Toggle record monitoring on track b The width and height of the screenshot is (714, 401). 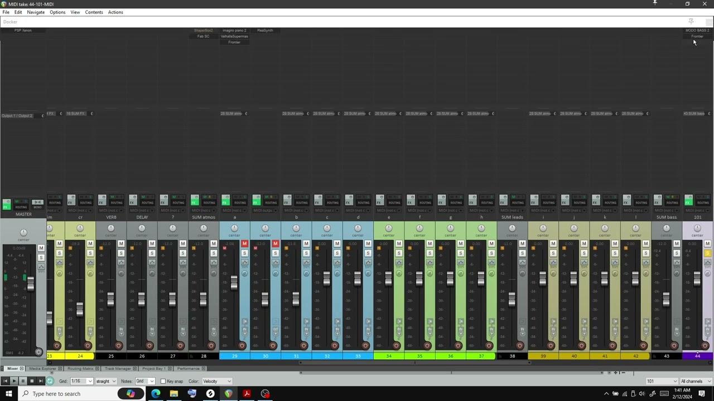(306, 322)
